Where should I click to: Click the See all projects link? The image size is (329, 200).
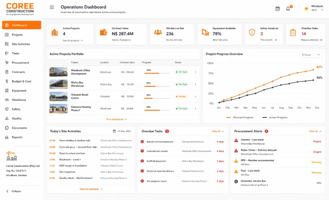(73, 40)
